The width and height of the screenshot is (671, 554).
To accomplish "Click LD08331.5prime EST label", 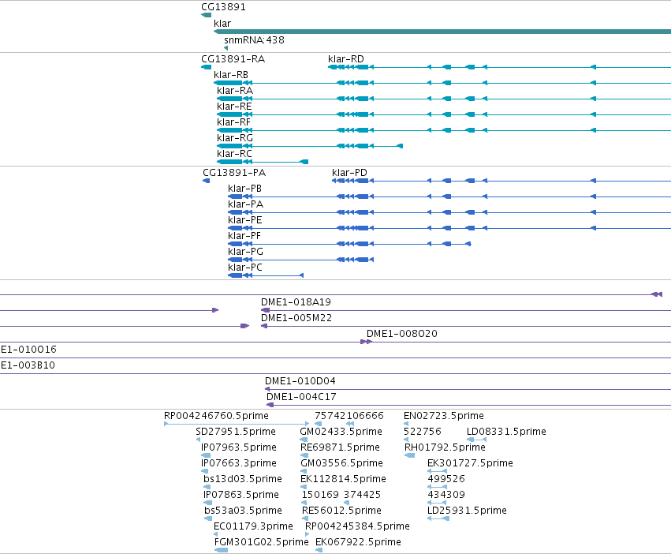I will click(506, 432).
